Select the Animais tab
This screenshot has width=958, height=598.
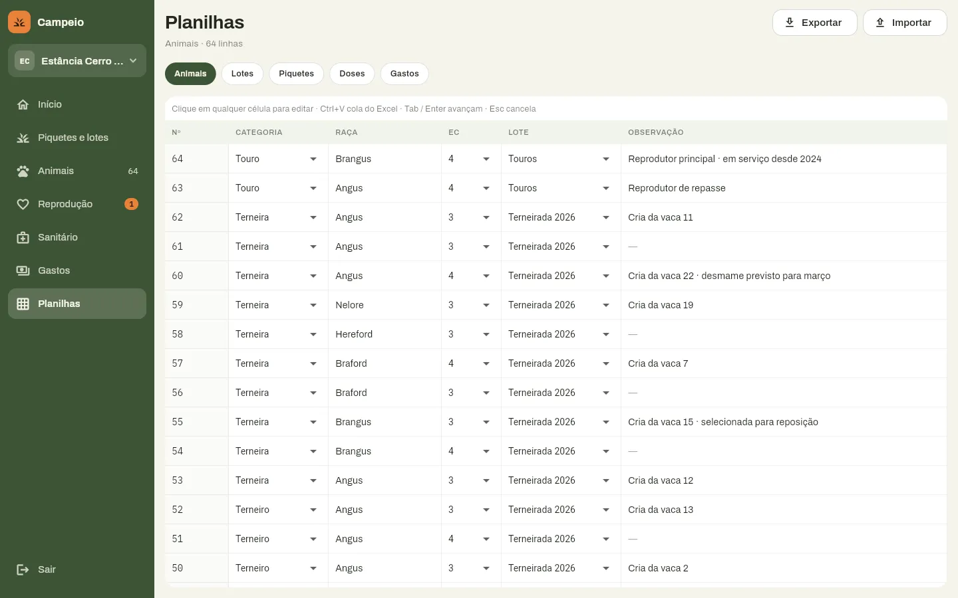(x=190, y=74)
